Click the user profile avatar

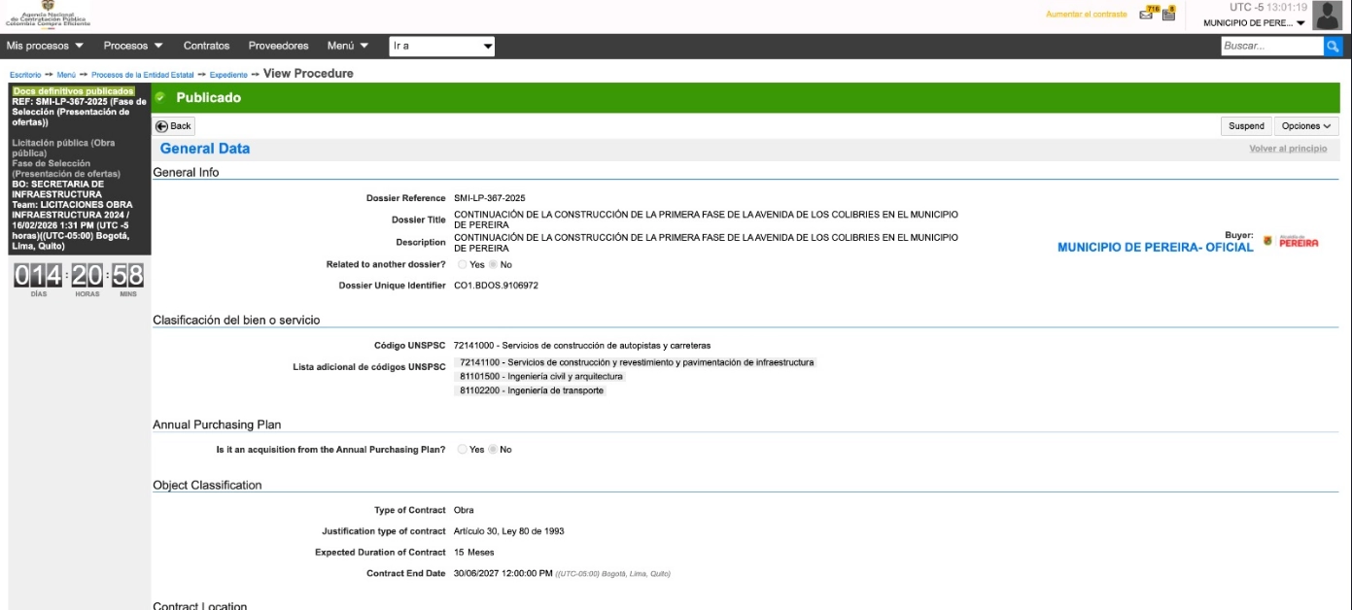1327,16
